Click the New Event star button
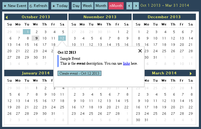This screenshot has height=129, width=201. pyautogui.click(x=15, y=6)
